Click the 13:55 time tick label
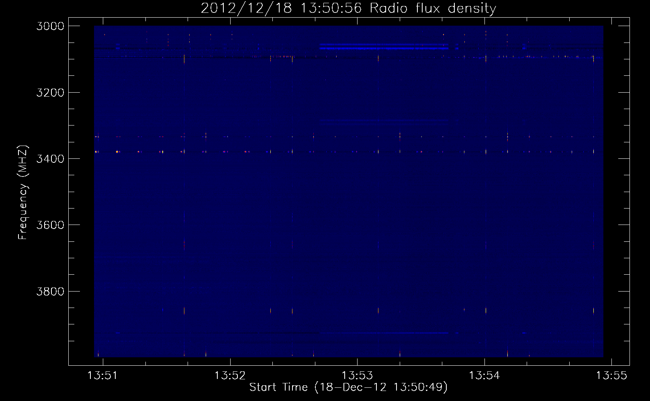Screen dimensions: 650x401 611,375
